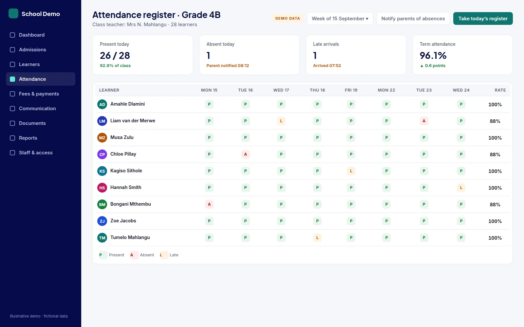Click Liam van der Merwe's late mark on Wed 17
Image resolution: width=524 pixels, height=327 pixels.
pyautogui.click(x=281, y=121)
